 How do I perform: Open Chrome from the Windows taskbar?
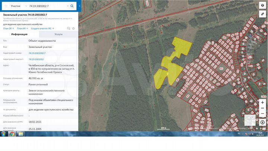pyautogui.click(x=12, y=134)
